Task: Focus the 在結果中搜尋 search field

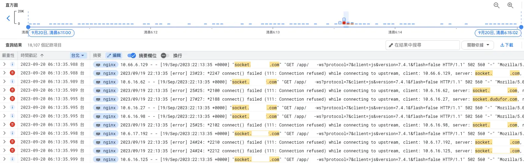Action: (423, 45)
